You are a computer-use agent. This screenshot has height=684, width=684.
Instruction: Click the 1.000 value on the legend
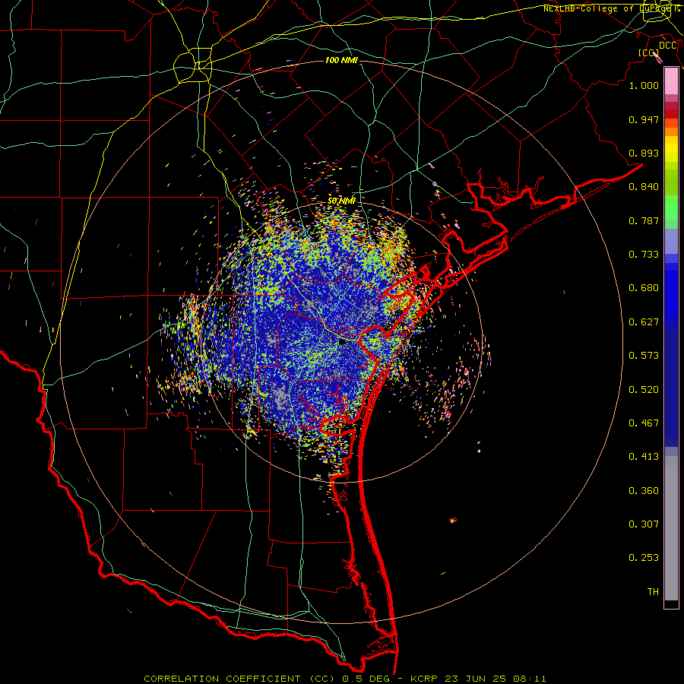click(644, 85)
